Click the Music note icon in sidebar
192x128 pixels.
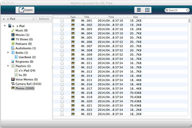tap(13, 30)
